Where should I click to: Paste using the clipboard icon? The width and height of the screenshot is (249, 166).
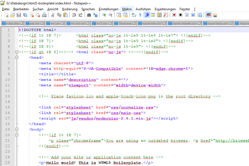tap(65, 15)
